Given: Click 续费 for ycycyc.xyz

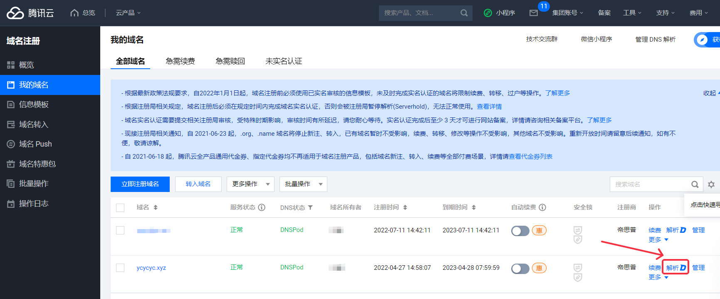Looking at the screenshot, I should (x=655, y=268).
